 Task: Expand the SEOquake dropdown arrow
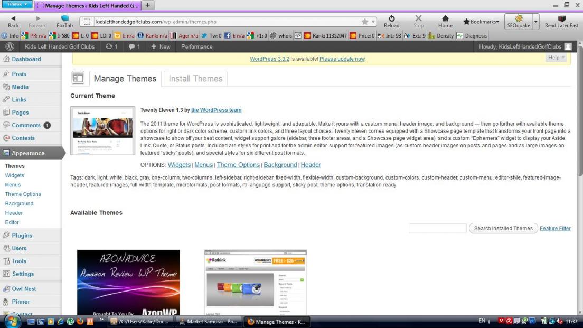[536, 22]
